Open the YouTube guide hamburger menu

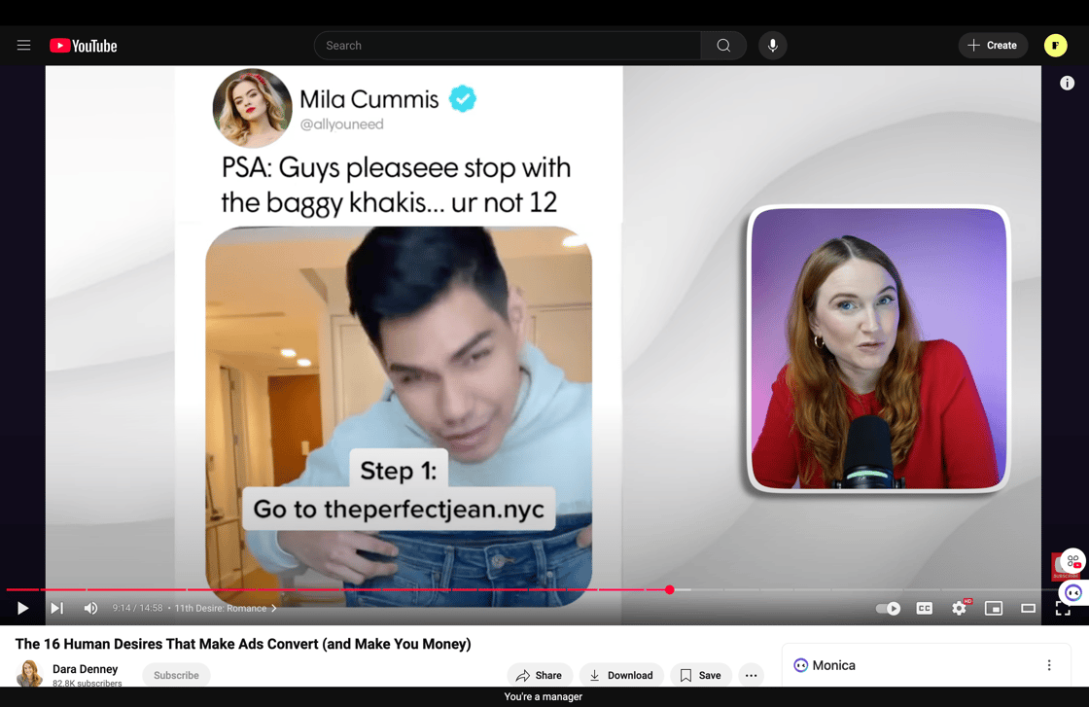(x=24, y=45)
